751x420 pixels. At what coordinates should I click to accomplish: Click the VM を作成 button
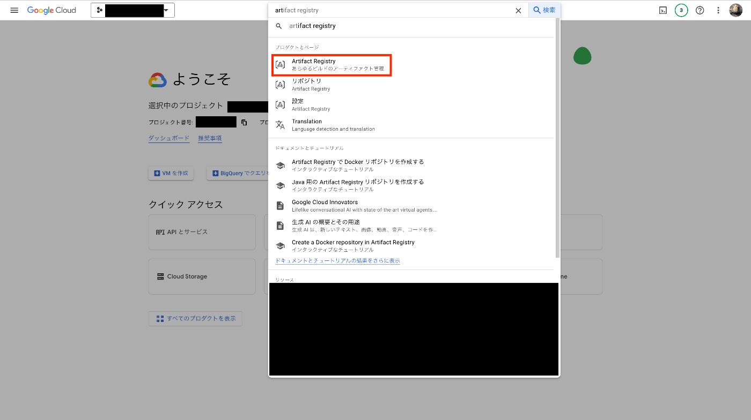click(171, 173)
